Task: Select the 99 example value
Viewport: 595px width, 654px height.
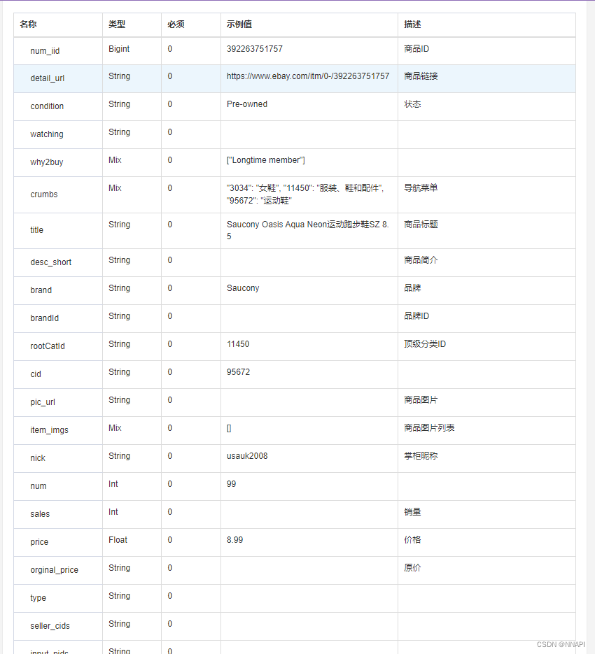Action: click(x=231, y=483)
